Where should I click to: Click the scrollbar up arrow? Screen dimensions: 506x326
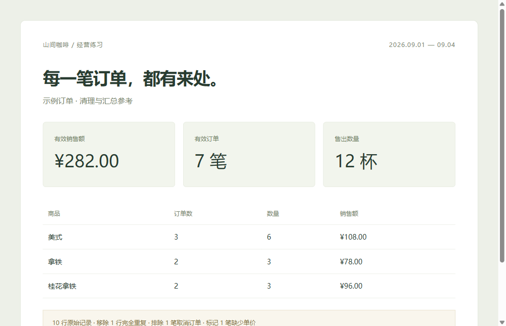[x=502, y=4]
